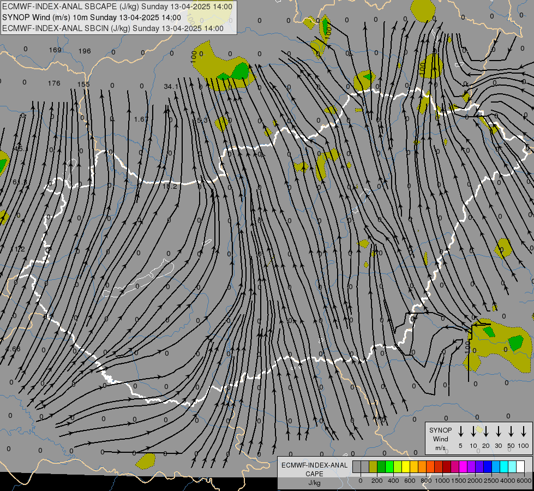Click the white Lake Balaton outline
534x491 pixels.
pyautogui.click(x=138, y=278)
